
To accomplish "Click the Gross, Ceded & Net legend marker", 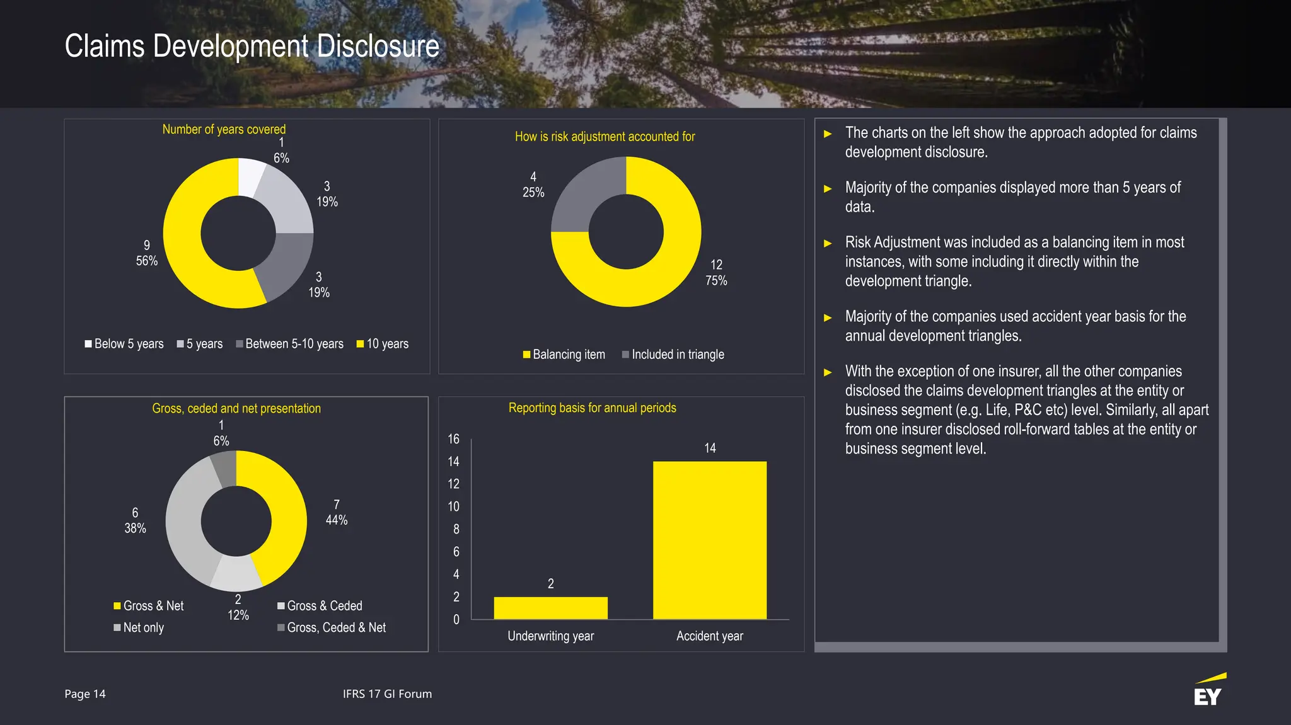I will [x=281, y=627].
